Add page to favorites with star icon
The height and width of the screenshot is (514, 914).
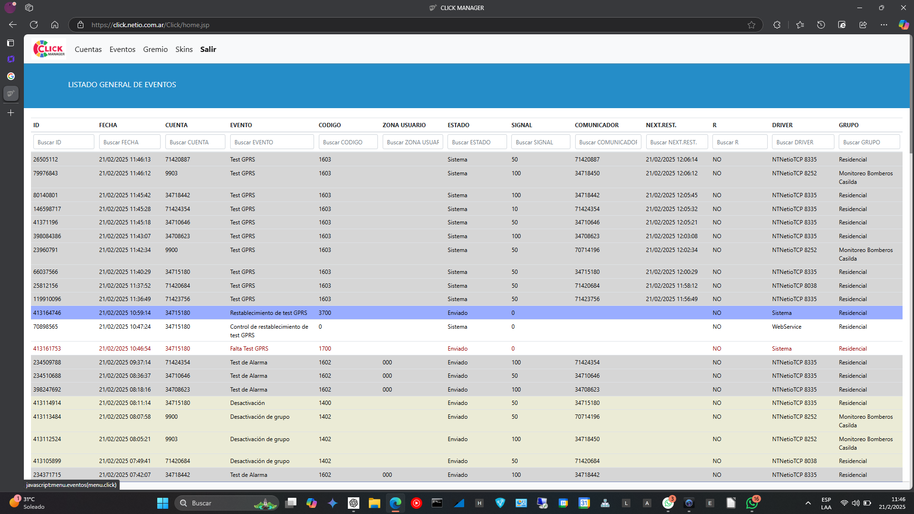752,25
